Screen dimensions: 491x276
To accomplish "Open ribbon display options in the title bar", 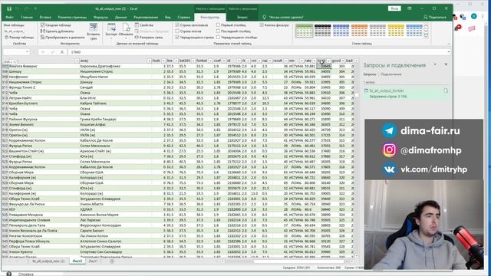I will click(409, 8).
